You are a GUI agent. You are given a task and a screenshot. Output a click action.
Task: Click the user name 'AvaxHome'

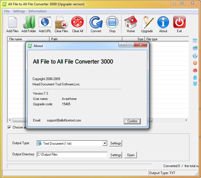[69, 99]
